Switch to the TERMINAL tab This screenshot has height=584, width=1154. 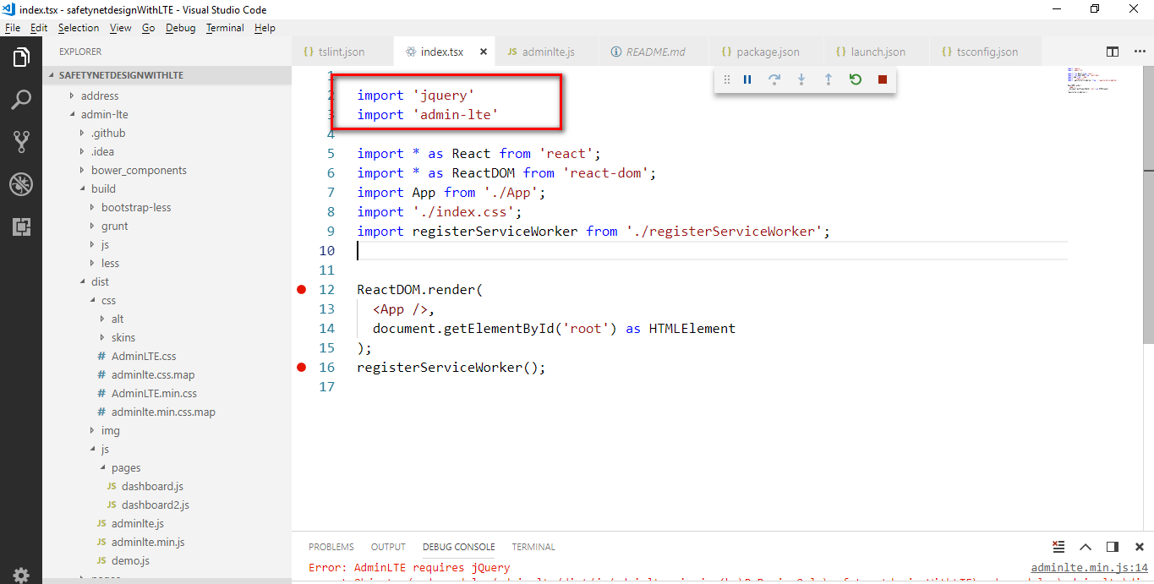pyautogui.click(x=533, y=547)
